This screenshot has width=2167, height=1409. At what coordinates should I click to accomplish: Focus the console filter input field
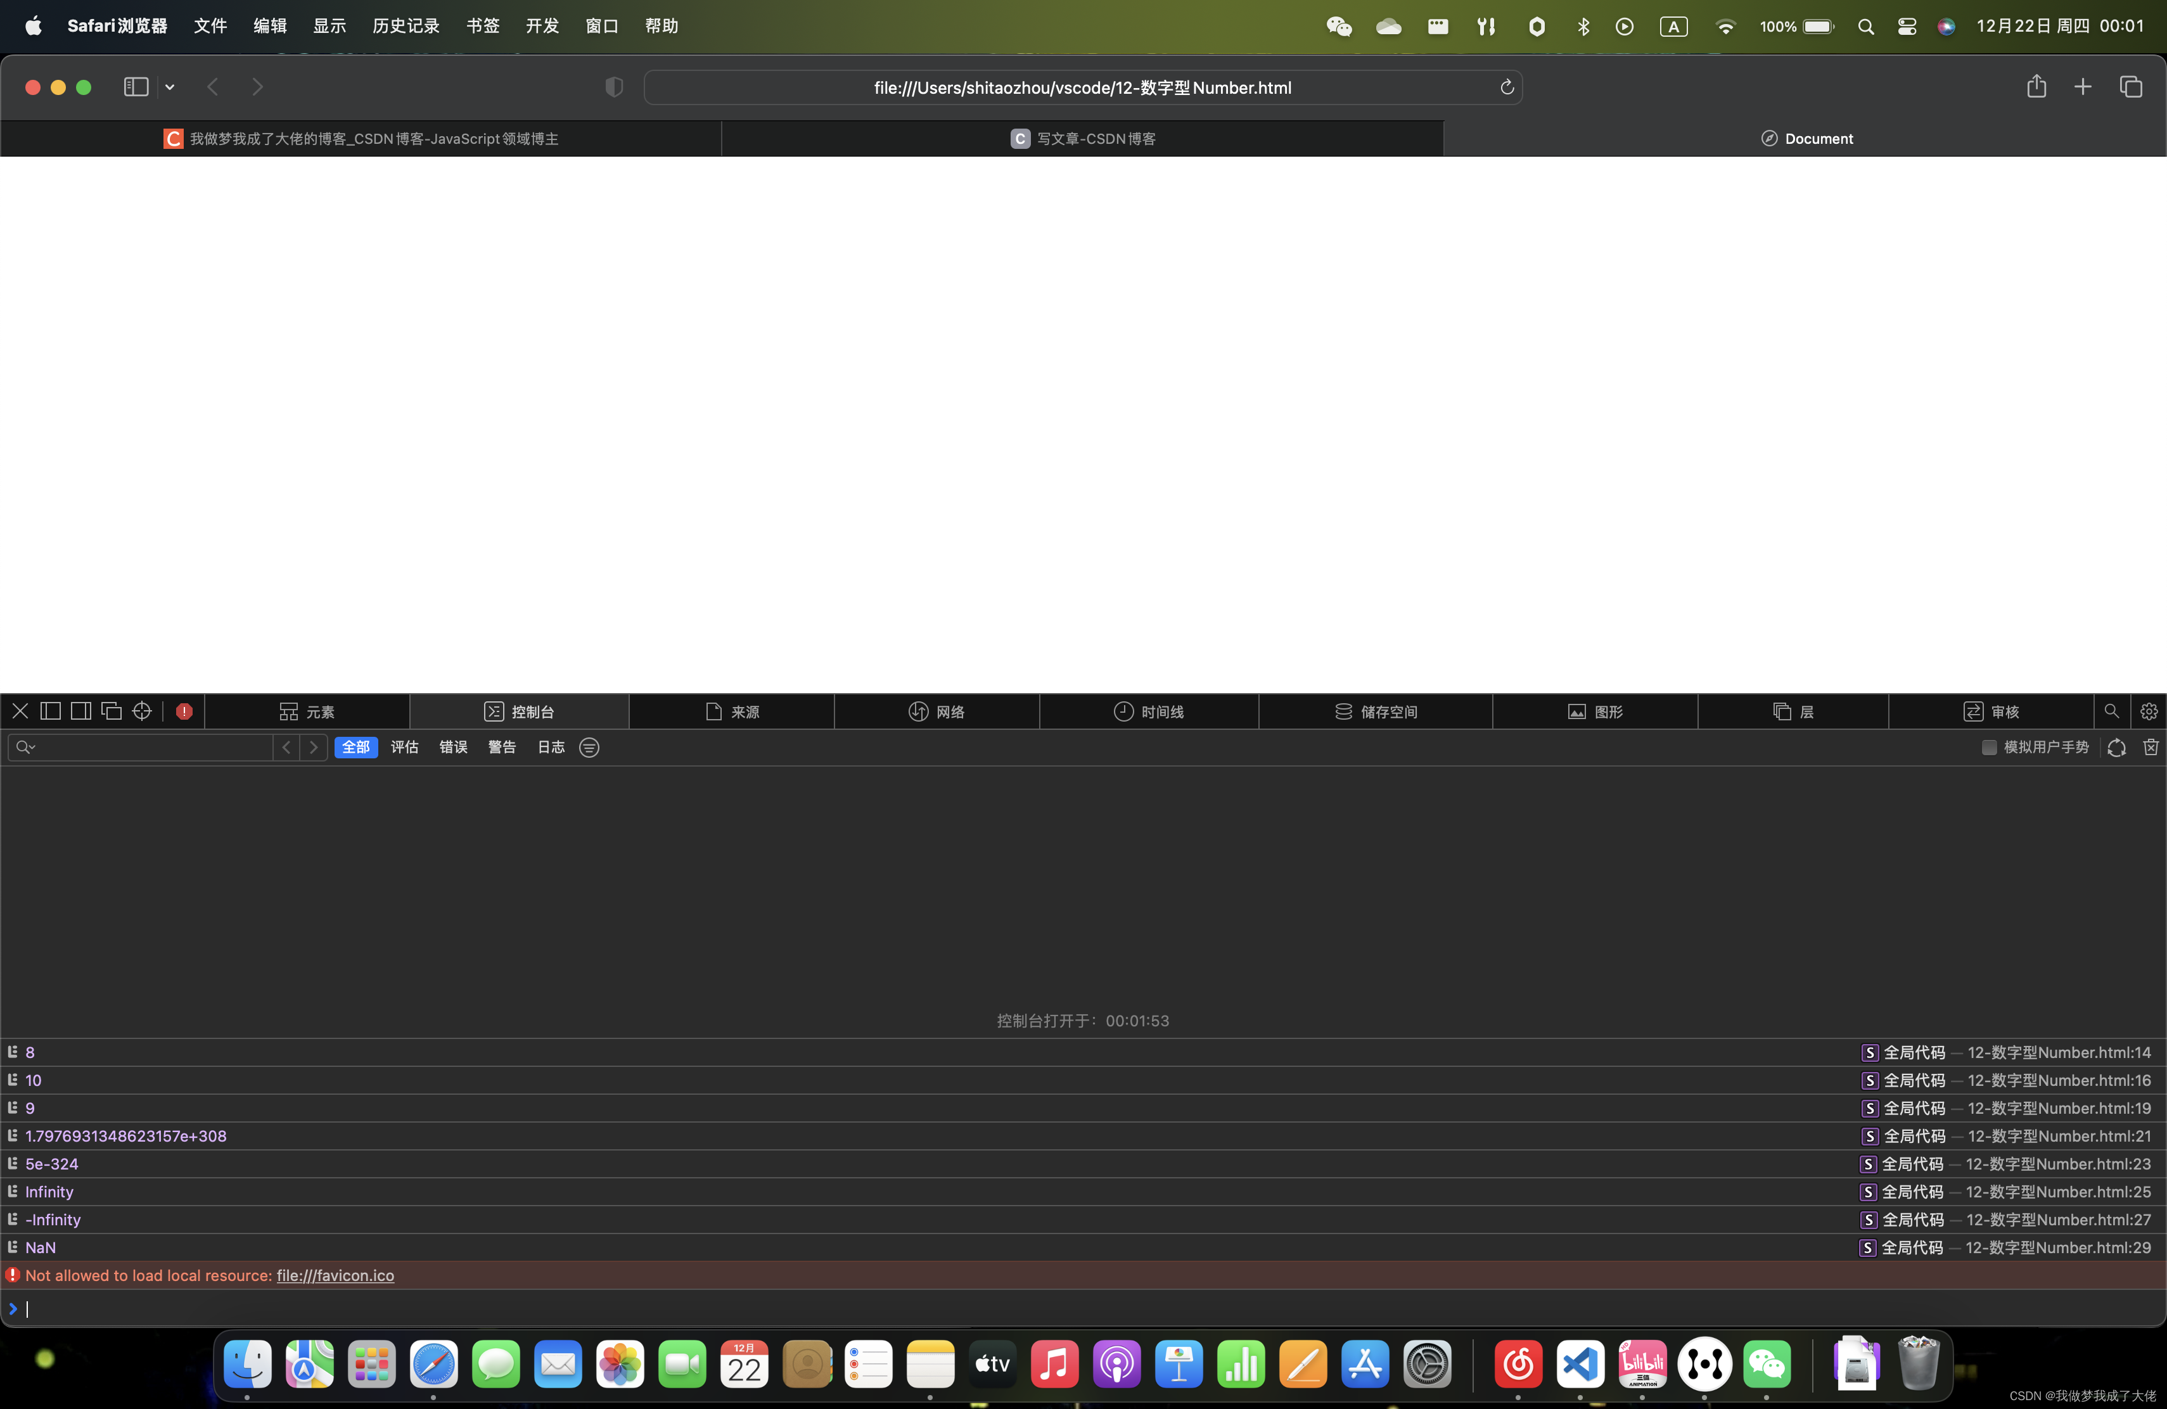point(140,748)
